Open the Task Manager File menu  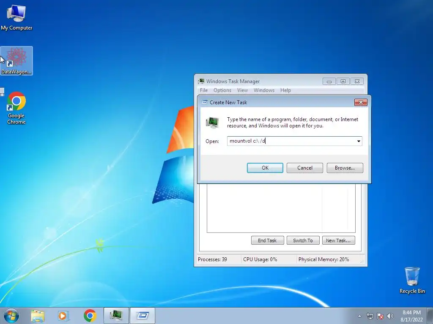(x=204, y=90)
